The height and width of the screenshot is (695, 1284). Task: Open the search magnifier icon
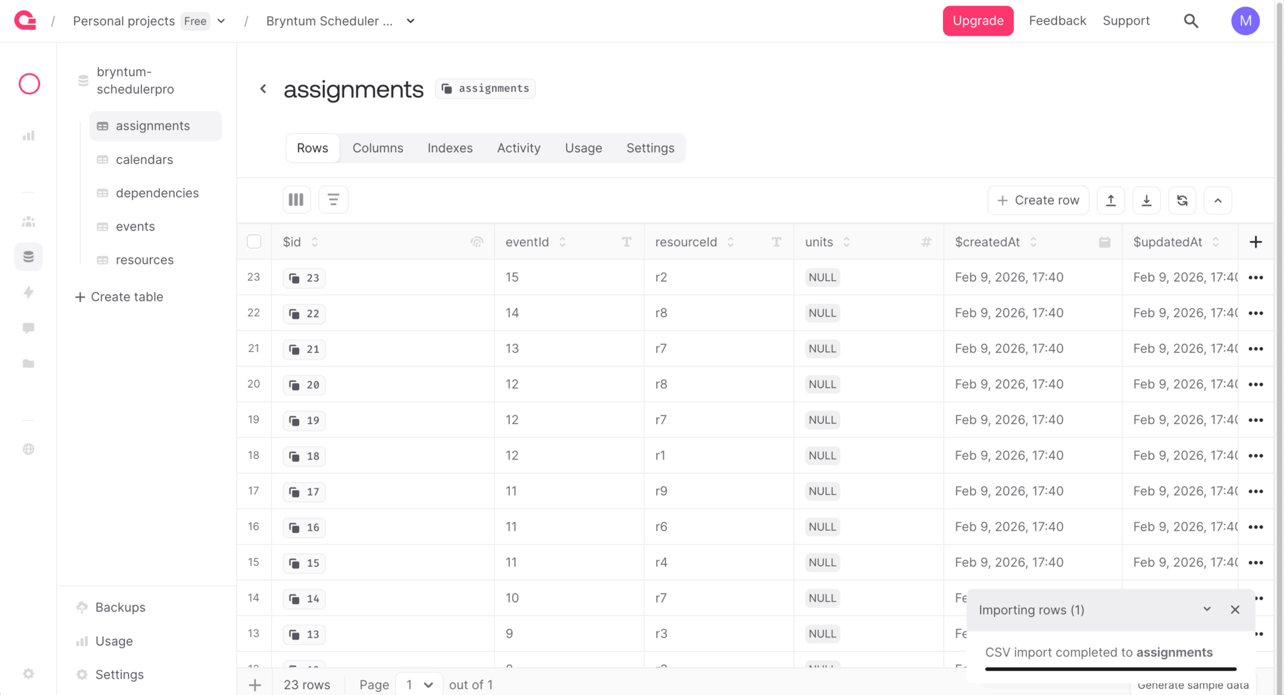pyautogui.click(x=1191, y=21)
